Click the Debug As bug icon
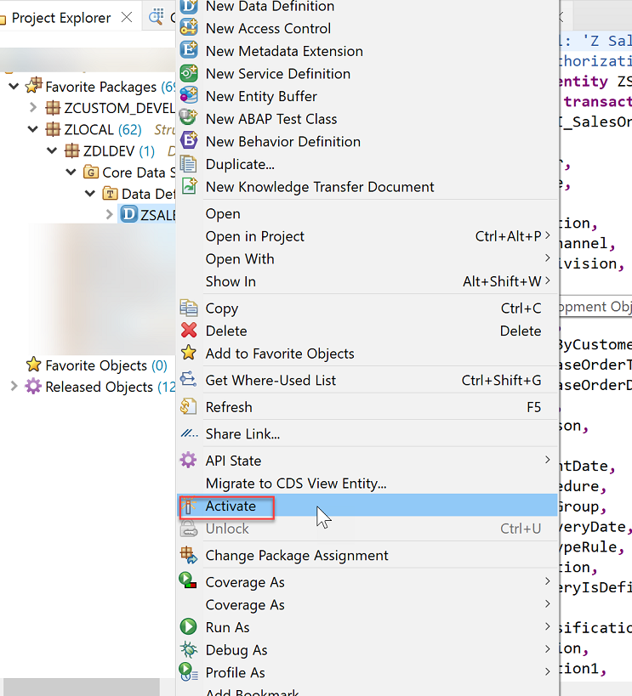Image resolution: width=632 pixels, height=696 pixels. tap(189, 649)
